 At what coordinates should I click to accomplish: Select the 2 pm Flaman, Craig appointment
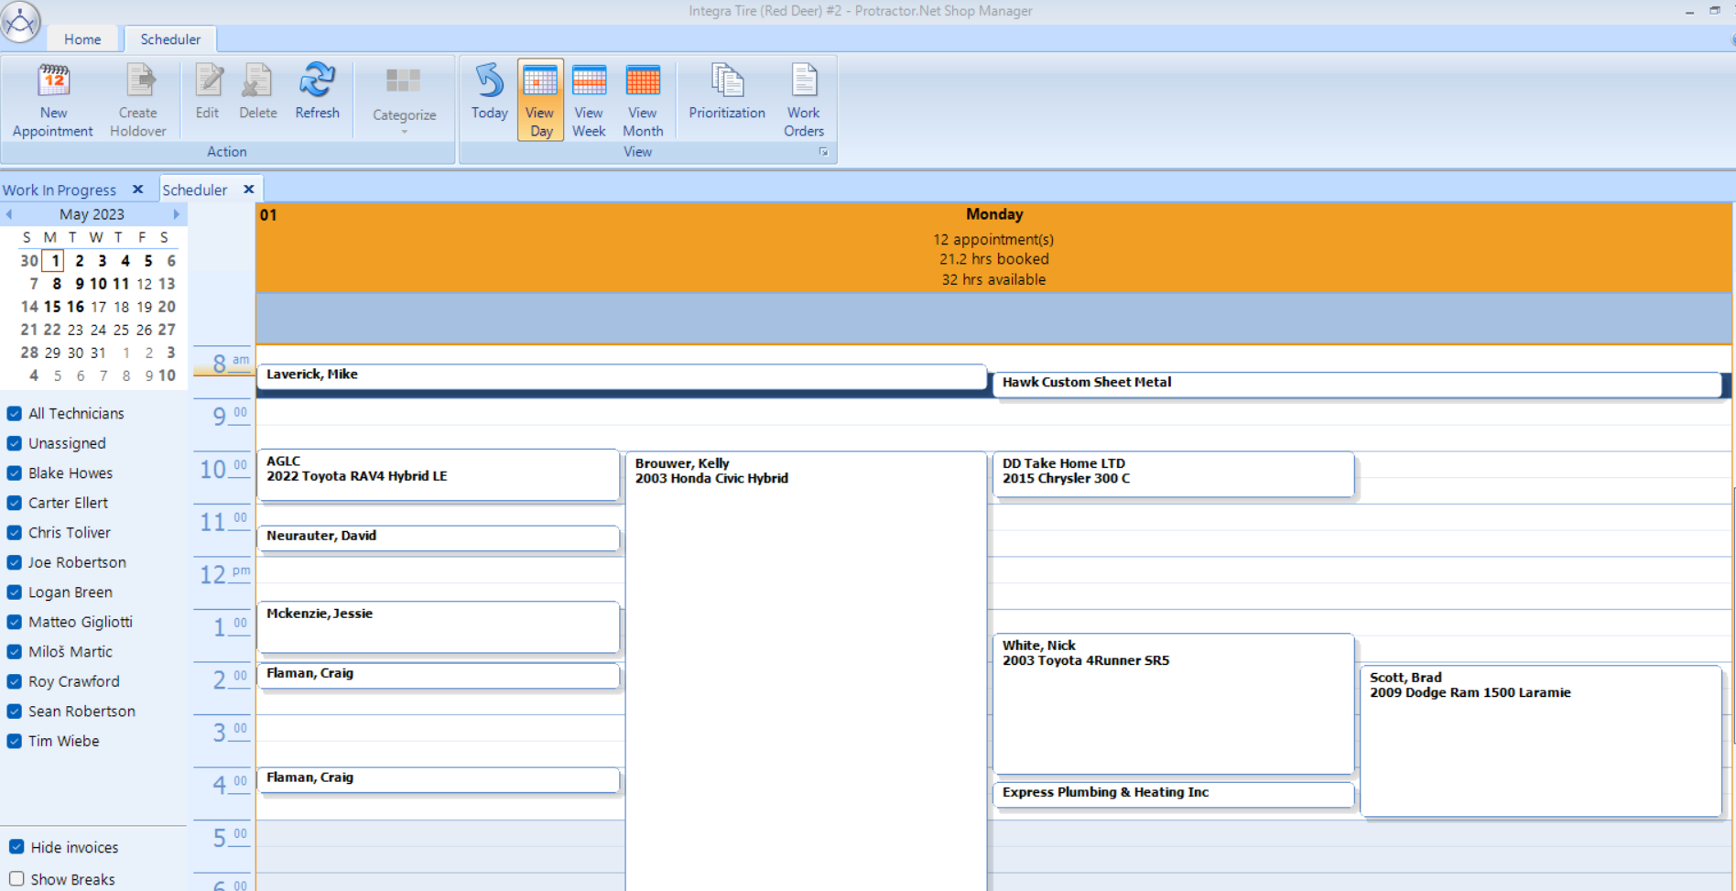click(439, 675)
